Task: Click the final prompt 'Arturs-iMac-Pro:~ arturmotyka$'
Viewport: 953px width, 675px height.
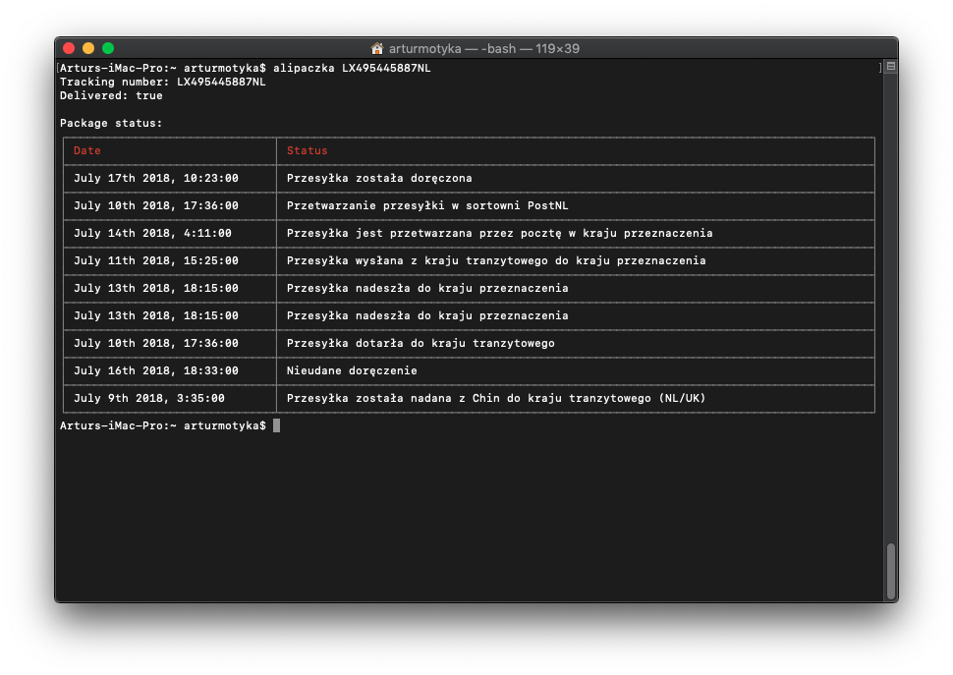Action: click(163, 425)
